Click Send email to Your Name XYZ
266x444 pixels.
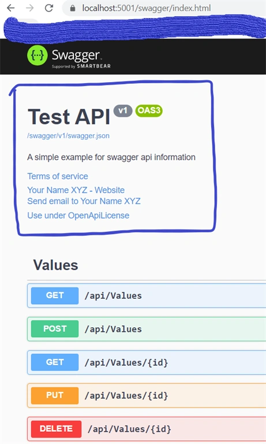tap(84, 201)
